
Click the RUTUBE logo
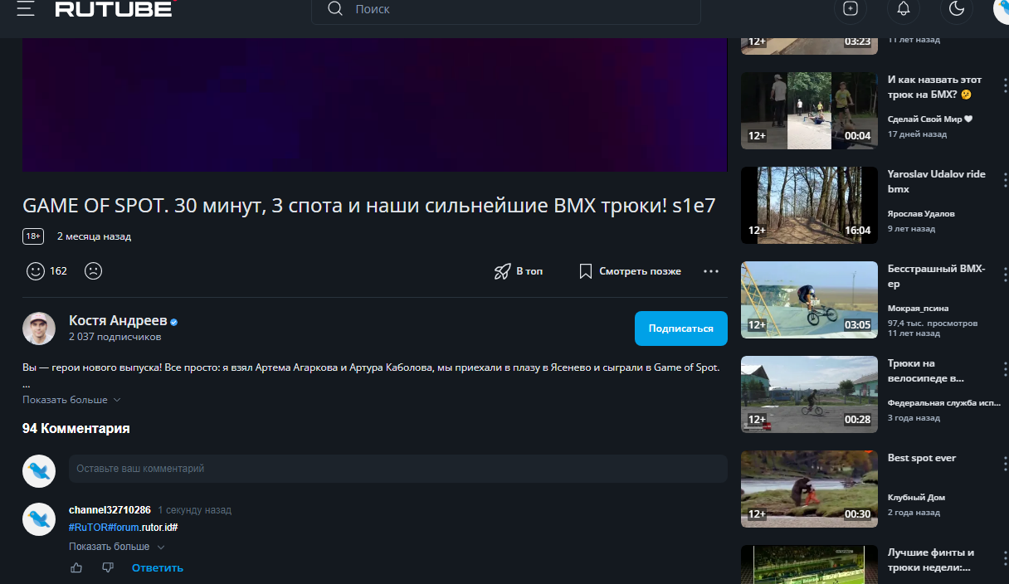pyautogui.click(x=115, y=8)
